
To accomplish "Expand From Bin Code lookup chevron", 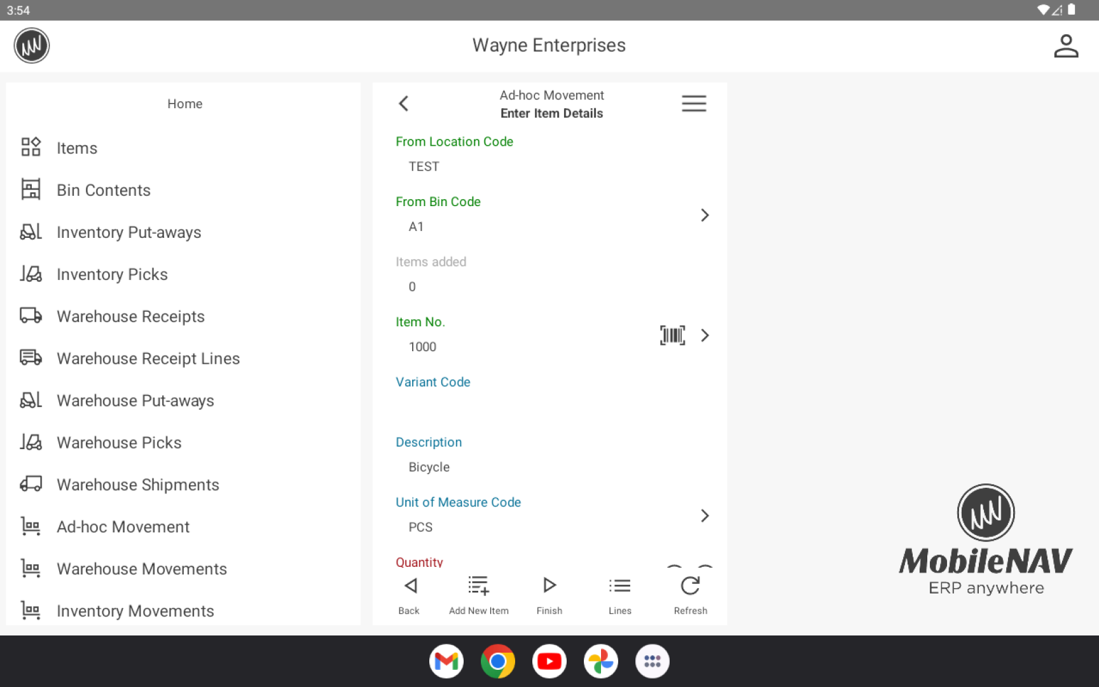I will pos(705,215).
